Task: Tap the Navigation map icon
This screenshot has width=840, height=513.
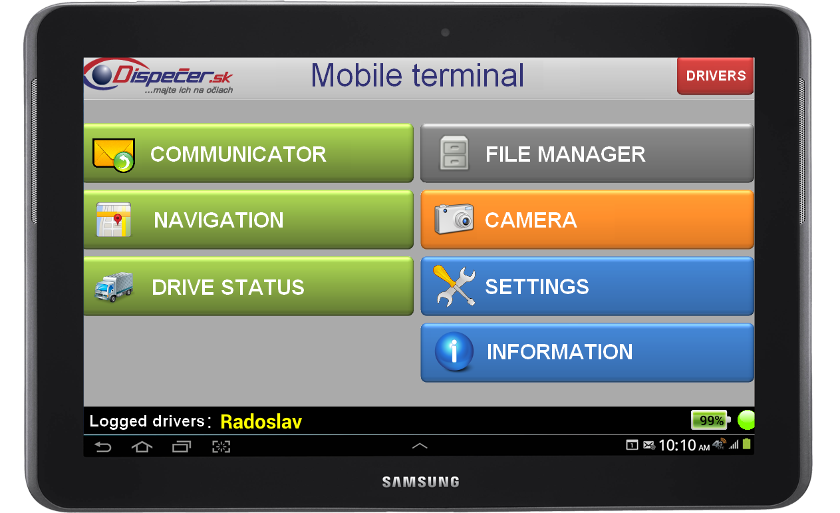Action: (x=114, y=220)
